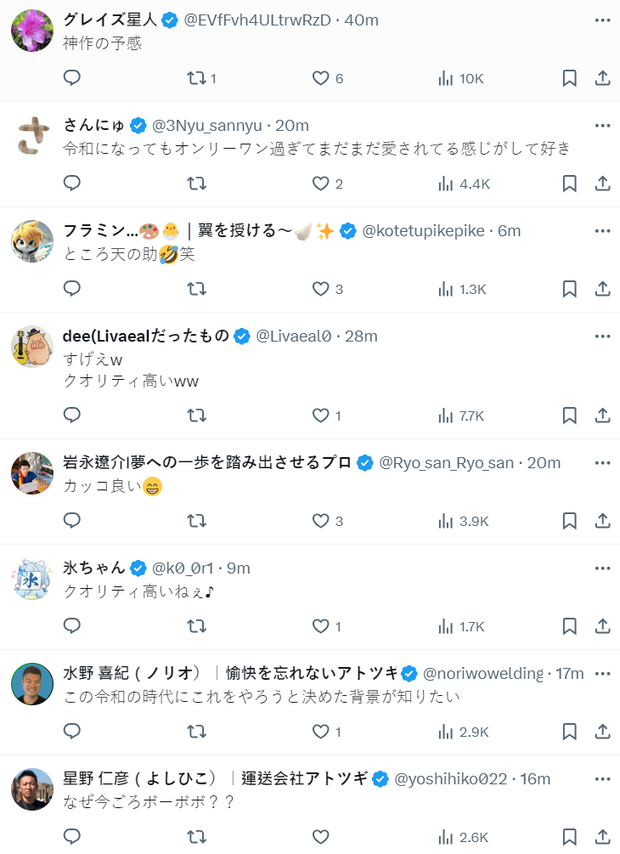This screenshot has height=854, width=620.
Task: Open グレイズ星人's flower profile picture
Action: tap(32, 31)
